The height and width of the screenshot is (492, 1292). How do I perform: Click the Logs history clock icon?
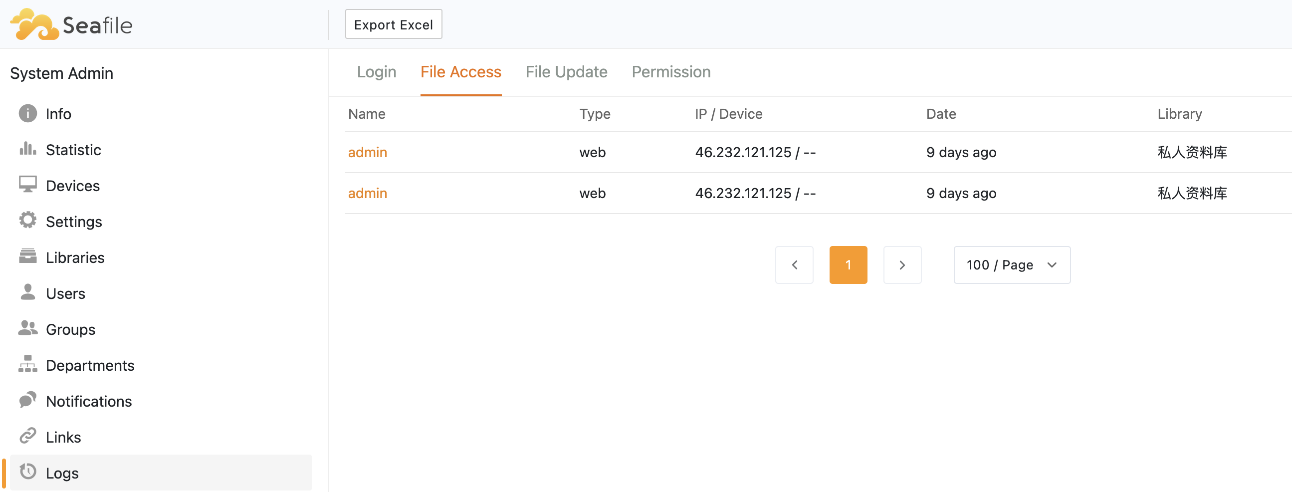(27, 472)
